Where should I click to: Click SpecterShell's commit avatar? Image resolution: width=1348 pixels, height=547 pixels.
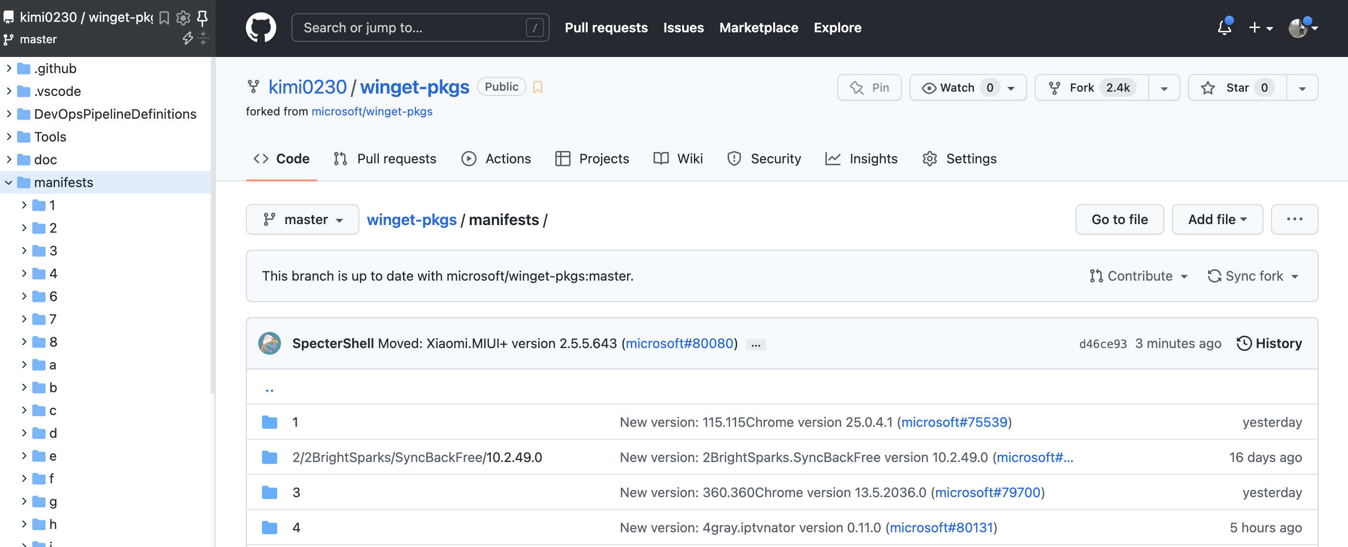[270, 343]
